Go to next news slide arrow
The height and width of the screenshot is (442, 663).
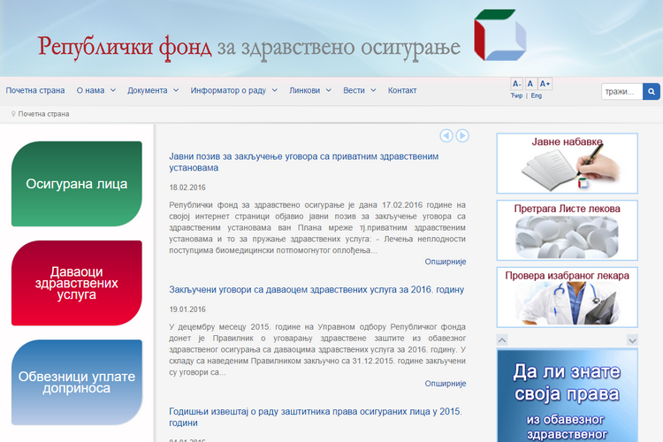[462, 135]
